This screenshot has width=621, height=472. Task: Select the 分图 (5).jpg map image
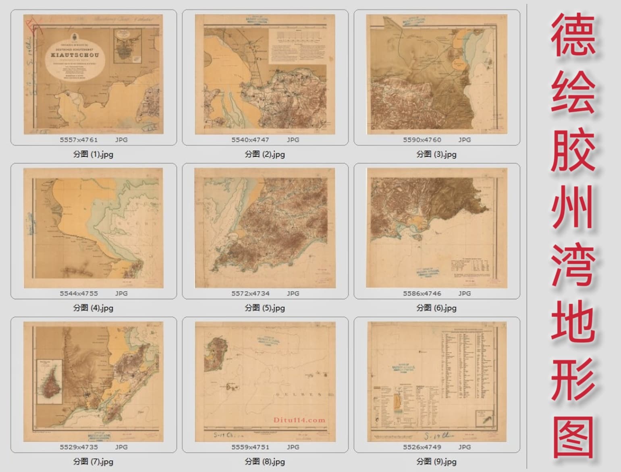click(x=265, y=228)
